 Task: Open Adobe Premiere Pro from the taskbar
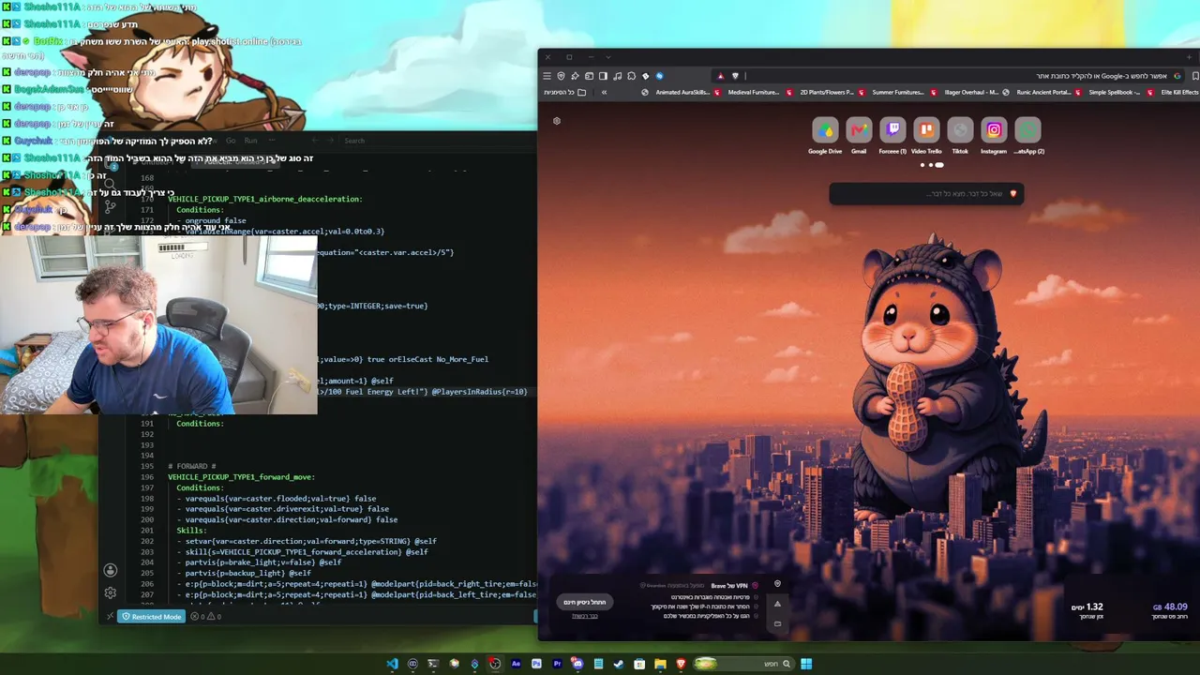pyautogui.click(x=557, y=664)
